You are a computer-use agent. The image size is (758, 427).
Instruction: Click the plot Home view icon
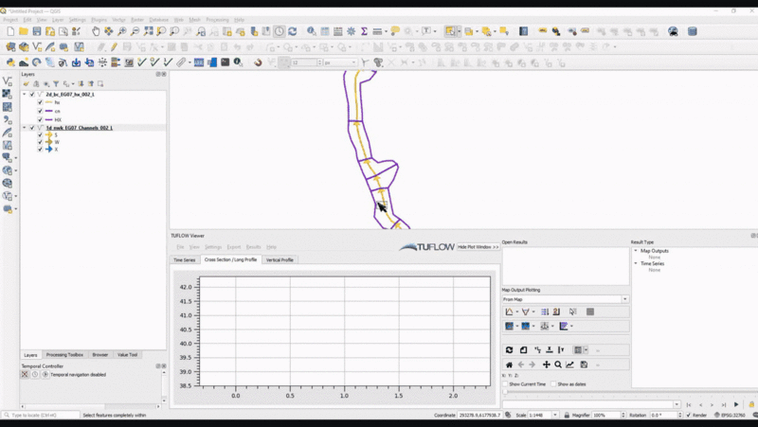pos(509,365)
